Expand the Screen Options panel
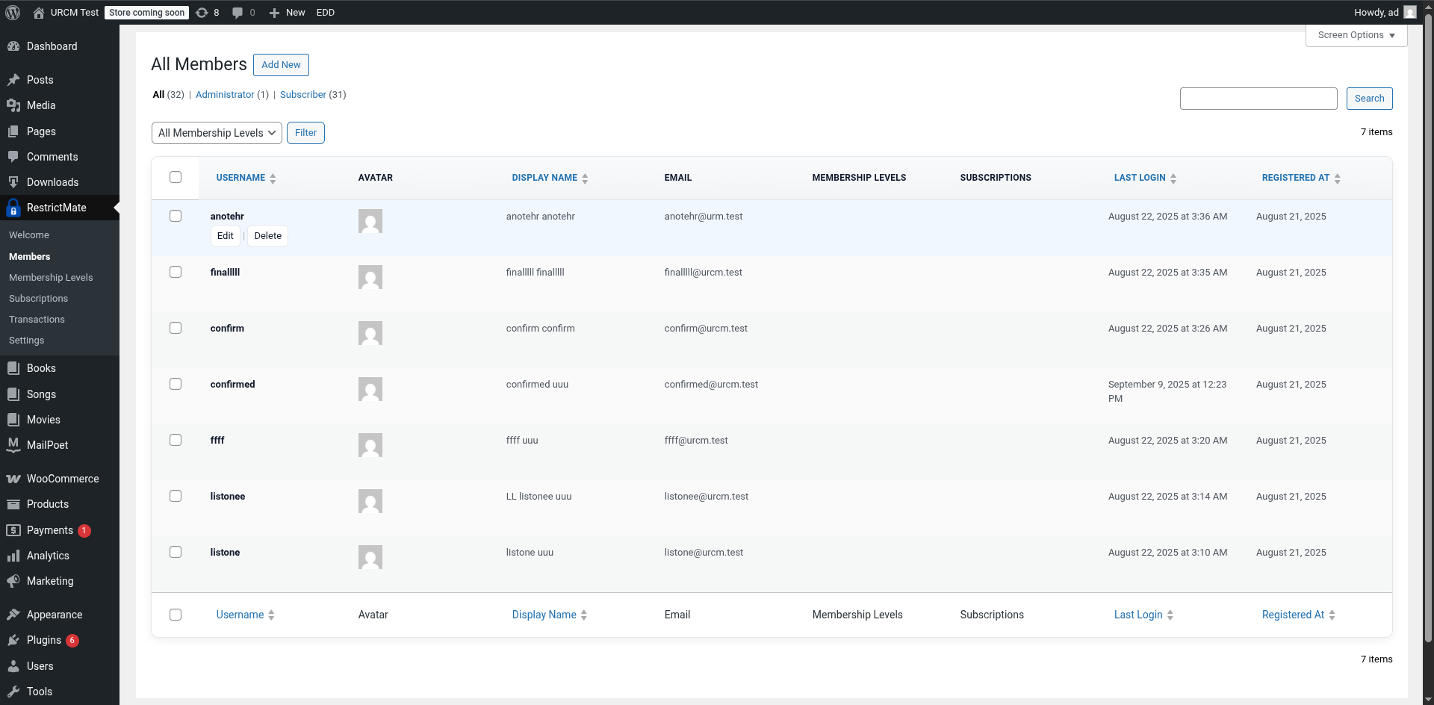 pyautogui.click(x=1356, y=35)
